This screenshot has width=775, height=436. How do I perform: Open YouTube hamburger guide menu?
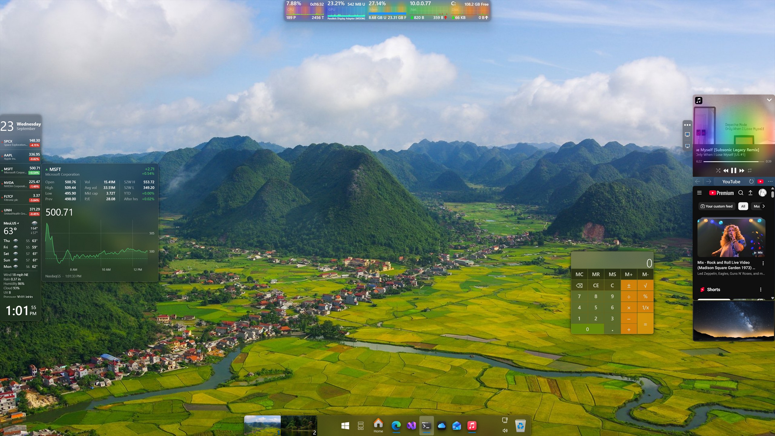(699, 193)
